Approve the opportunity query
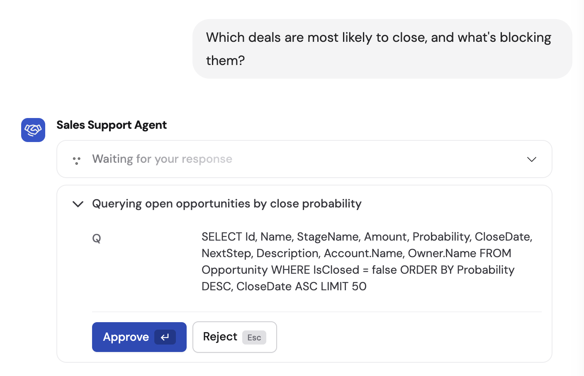Viewport: 584px width, 376px height. (x=139, y=337)
